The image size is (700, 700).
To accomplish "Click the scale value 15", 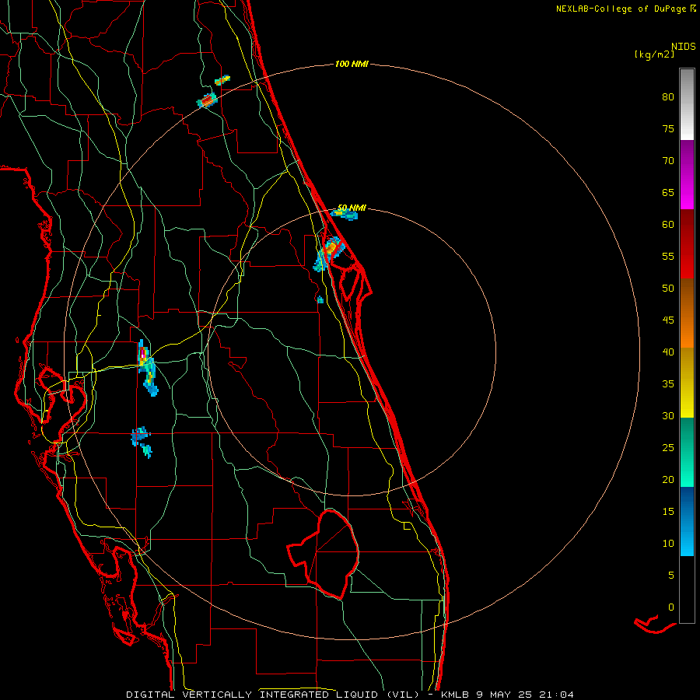I will point(668,511).
